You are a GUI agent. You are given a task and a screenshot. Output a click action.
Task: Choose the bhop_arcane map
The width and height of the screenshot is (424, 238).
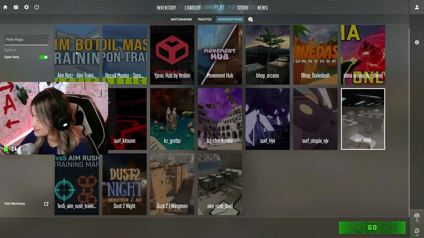click(268, 55)
